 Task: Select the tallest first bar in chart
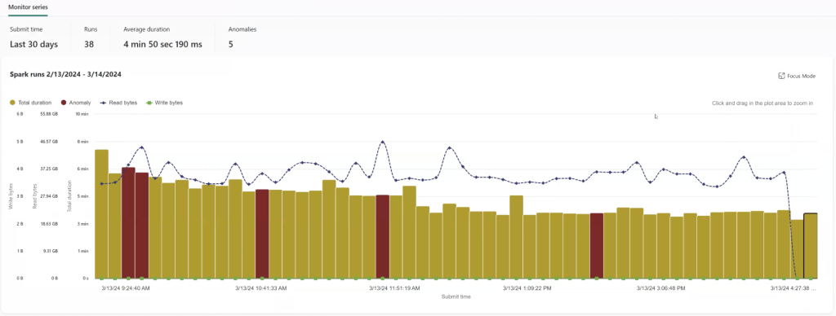[101, 214]
